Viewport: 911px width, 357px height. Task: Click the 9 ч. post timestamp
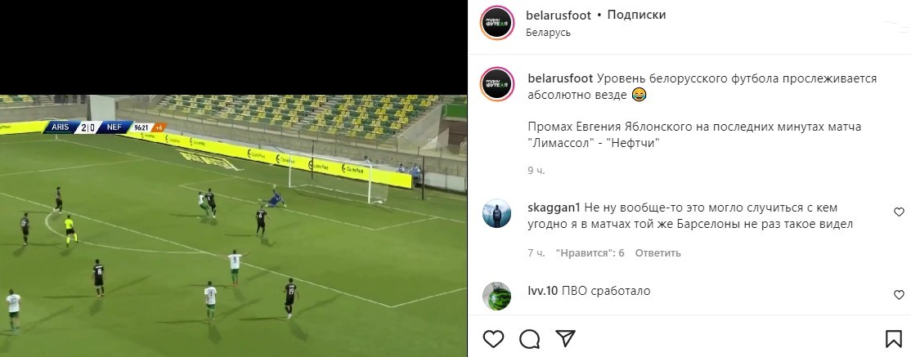point(536,171)
